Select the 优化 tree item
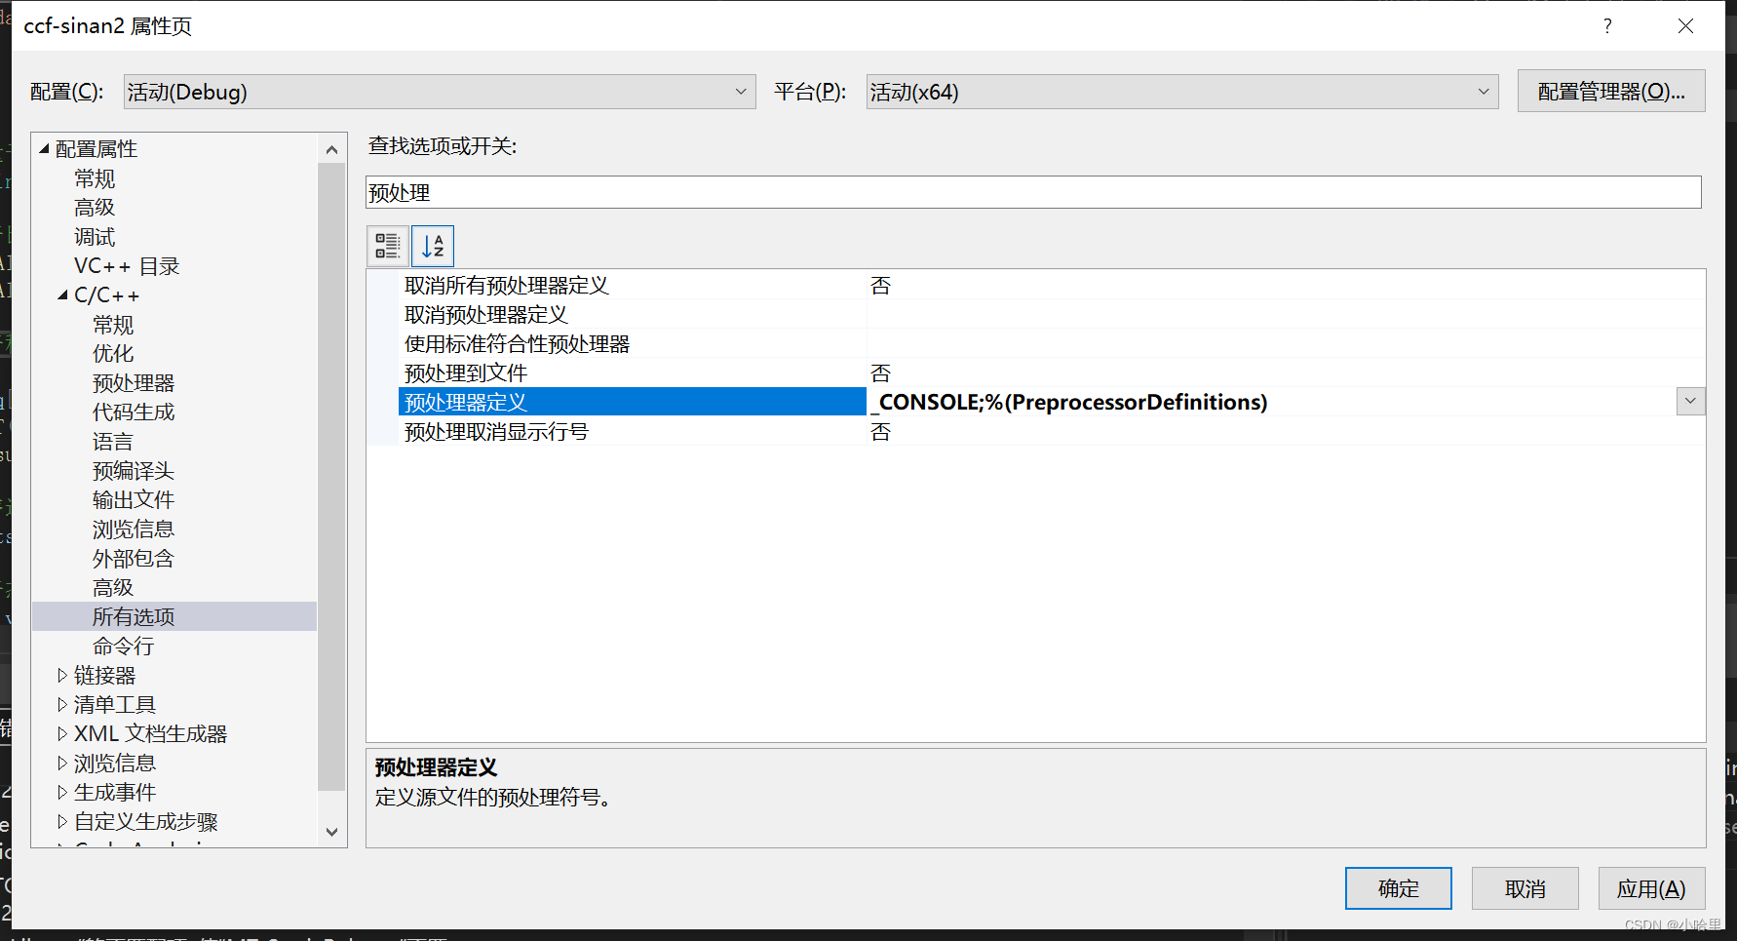The image size is (1737, 941). (x=113, y=354)
